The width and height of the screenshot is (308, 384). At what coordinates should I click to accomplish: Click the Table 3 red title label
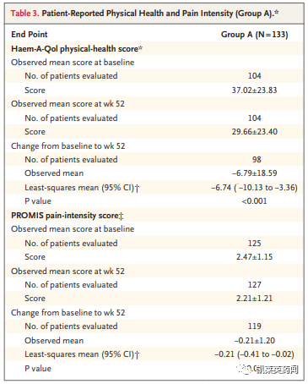[x=25, y=13]
